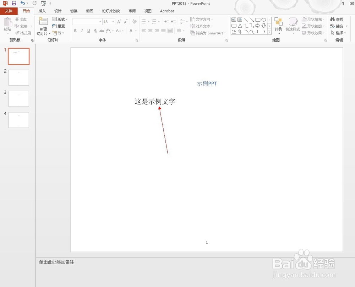Apply italic formatting to text
355x287 pixels.
coord(82,31)
